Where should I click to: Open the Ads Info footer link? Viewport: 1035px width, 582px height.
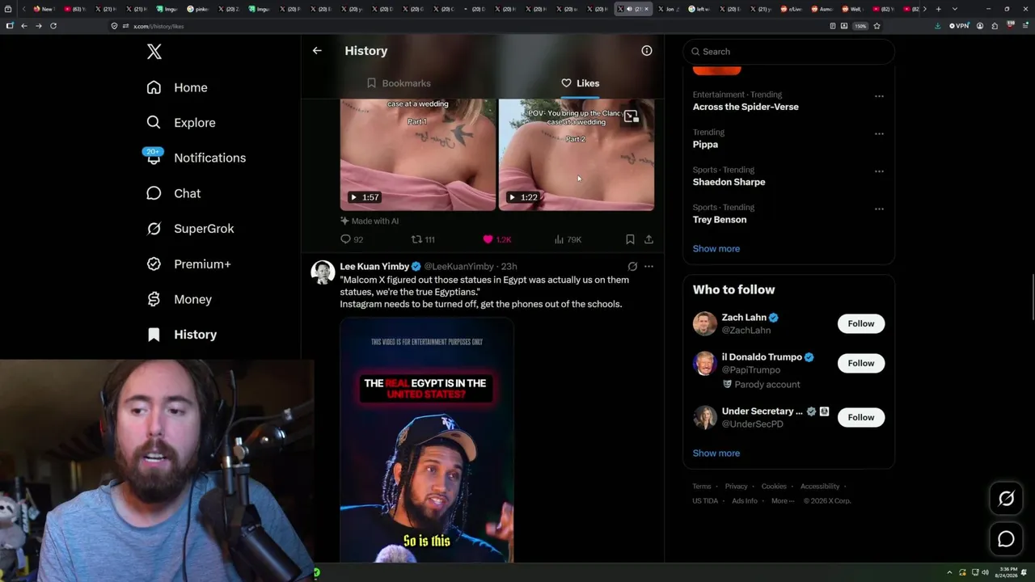click(x=745, y=501)
